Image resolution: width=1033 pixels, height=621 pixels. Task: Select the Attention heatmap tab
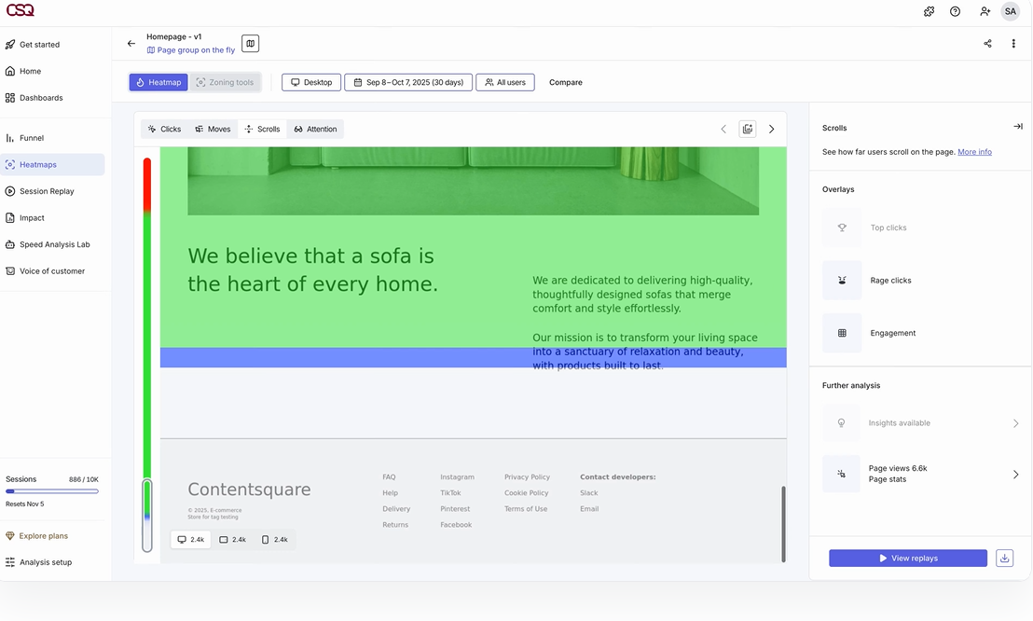(x=315, y=130)
